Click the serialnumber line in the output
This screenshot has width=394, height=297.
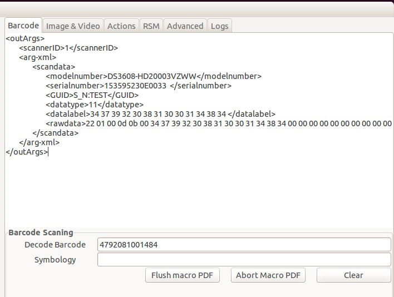(138, 86)
